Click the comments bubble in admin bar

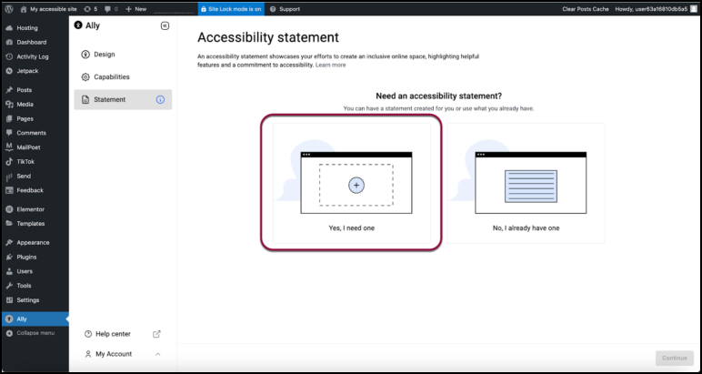tap(107, 8)
